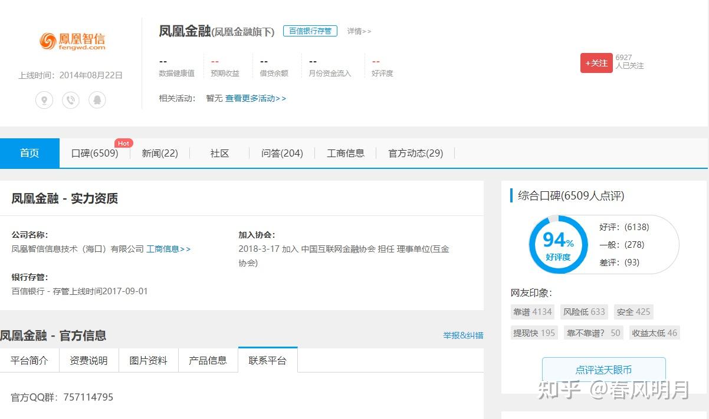
Task: Select the 产品信息 tab
Action: tap(208, 360)
